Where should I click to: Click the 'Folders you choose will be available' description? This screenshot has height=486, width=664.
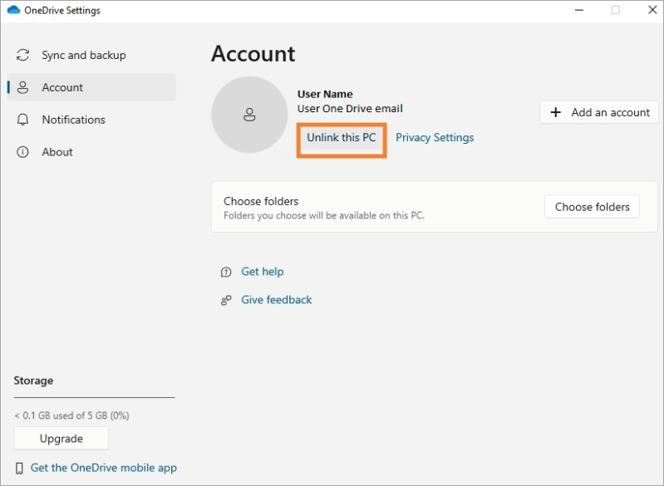click(x=324, y=216)
